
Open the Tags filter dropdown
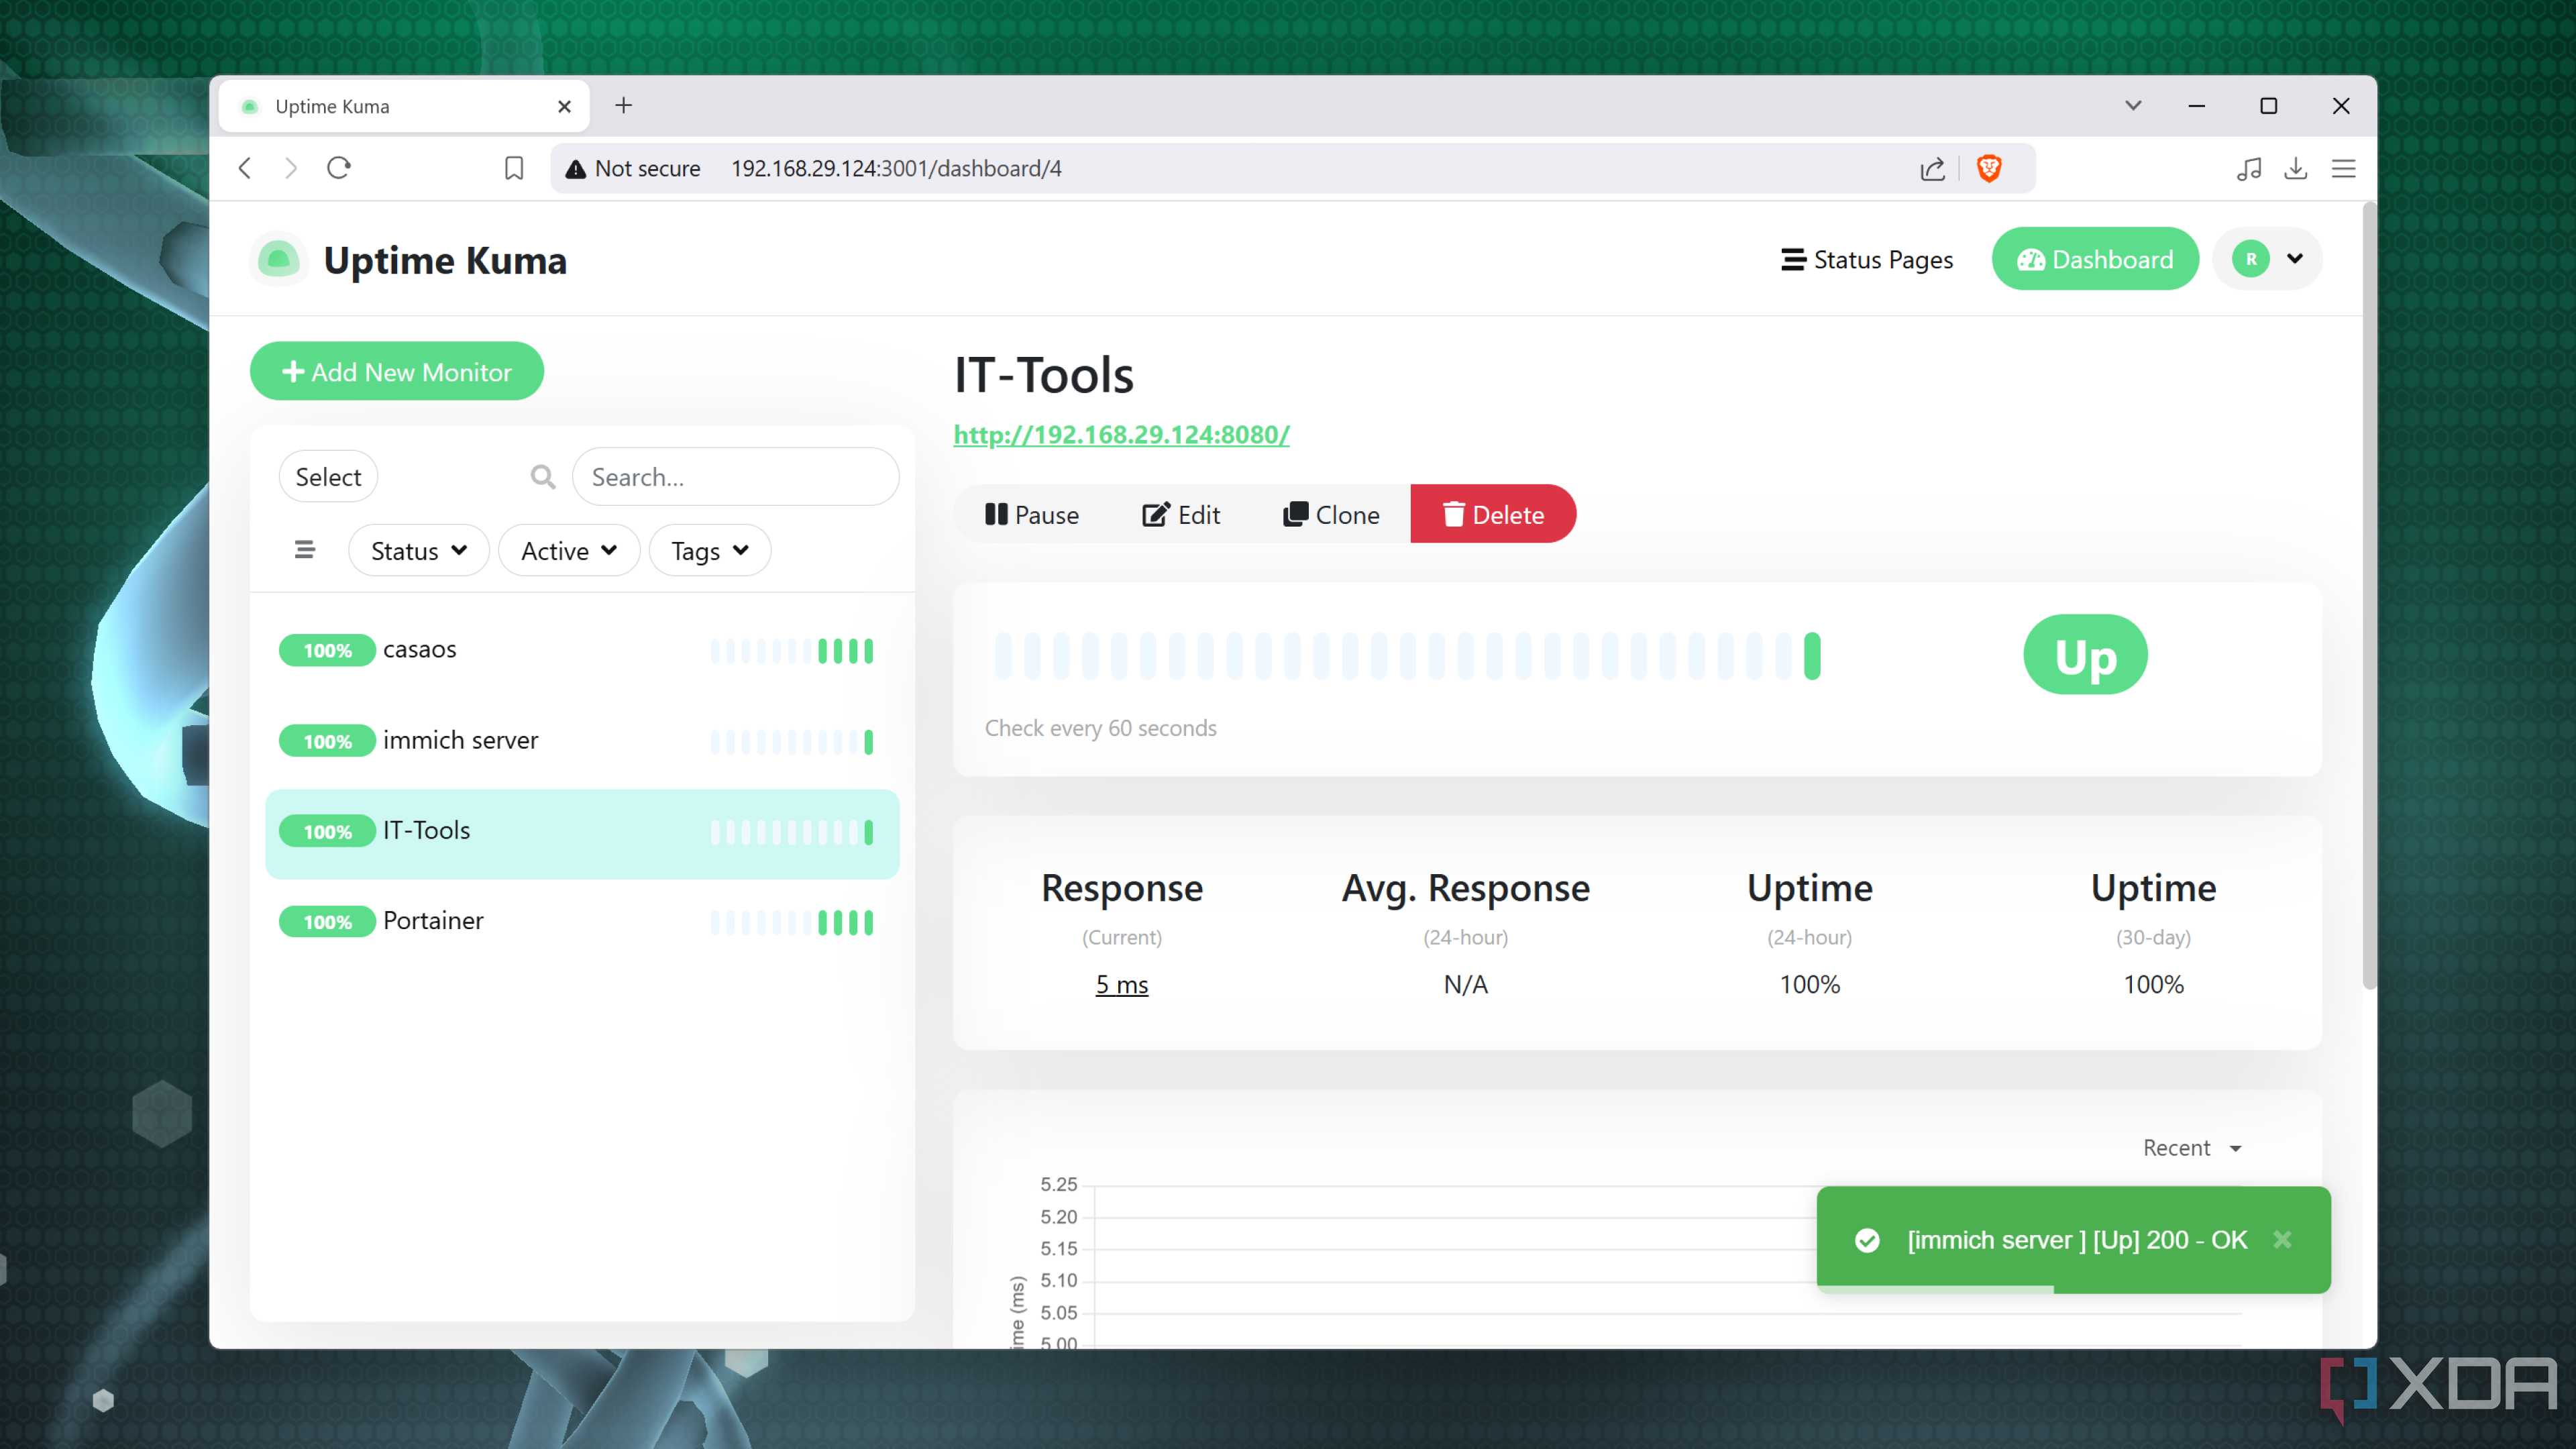pos(708,550)
